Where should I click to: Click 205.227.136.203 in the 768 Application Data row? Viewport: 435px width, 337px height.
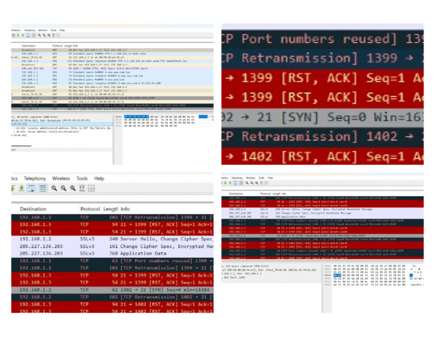pyautogui.click(x=41, y=254)
